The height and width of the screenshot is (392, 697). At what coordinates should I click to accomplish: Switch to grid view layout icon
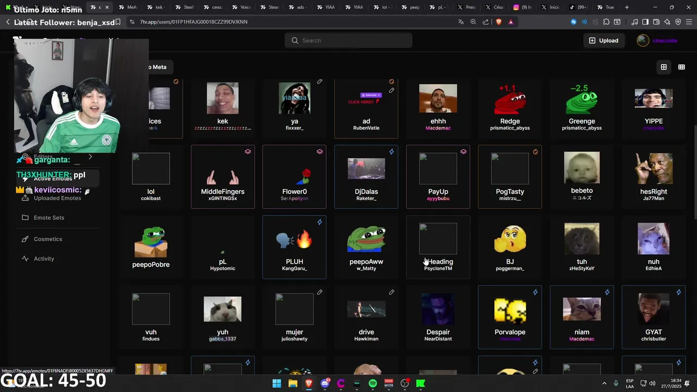[664, 67]
